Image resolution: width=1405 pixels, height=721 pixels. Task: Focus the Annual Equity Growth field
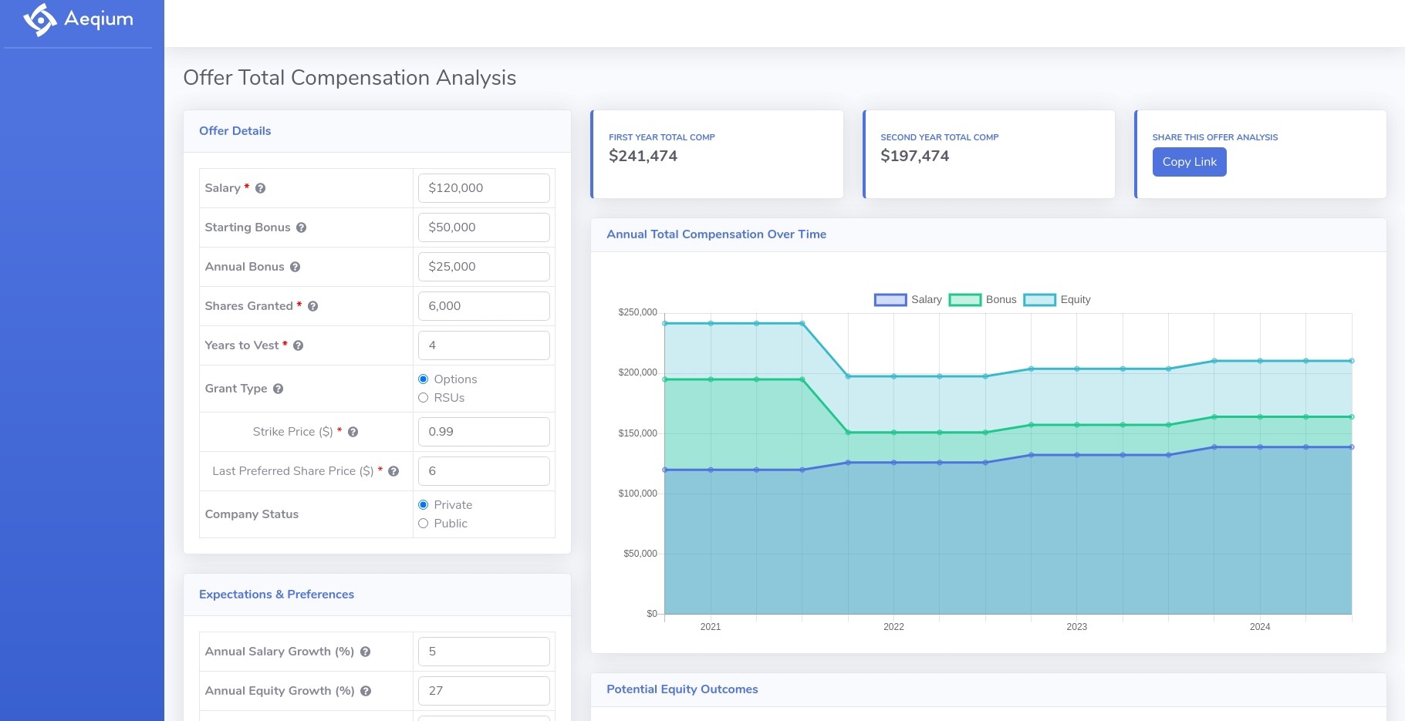484,691
